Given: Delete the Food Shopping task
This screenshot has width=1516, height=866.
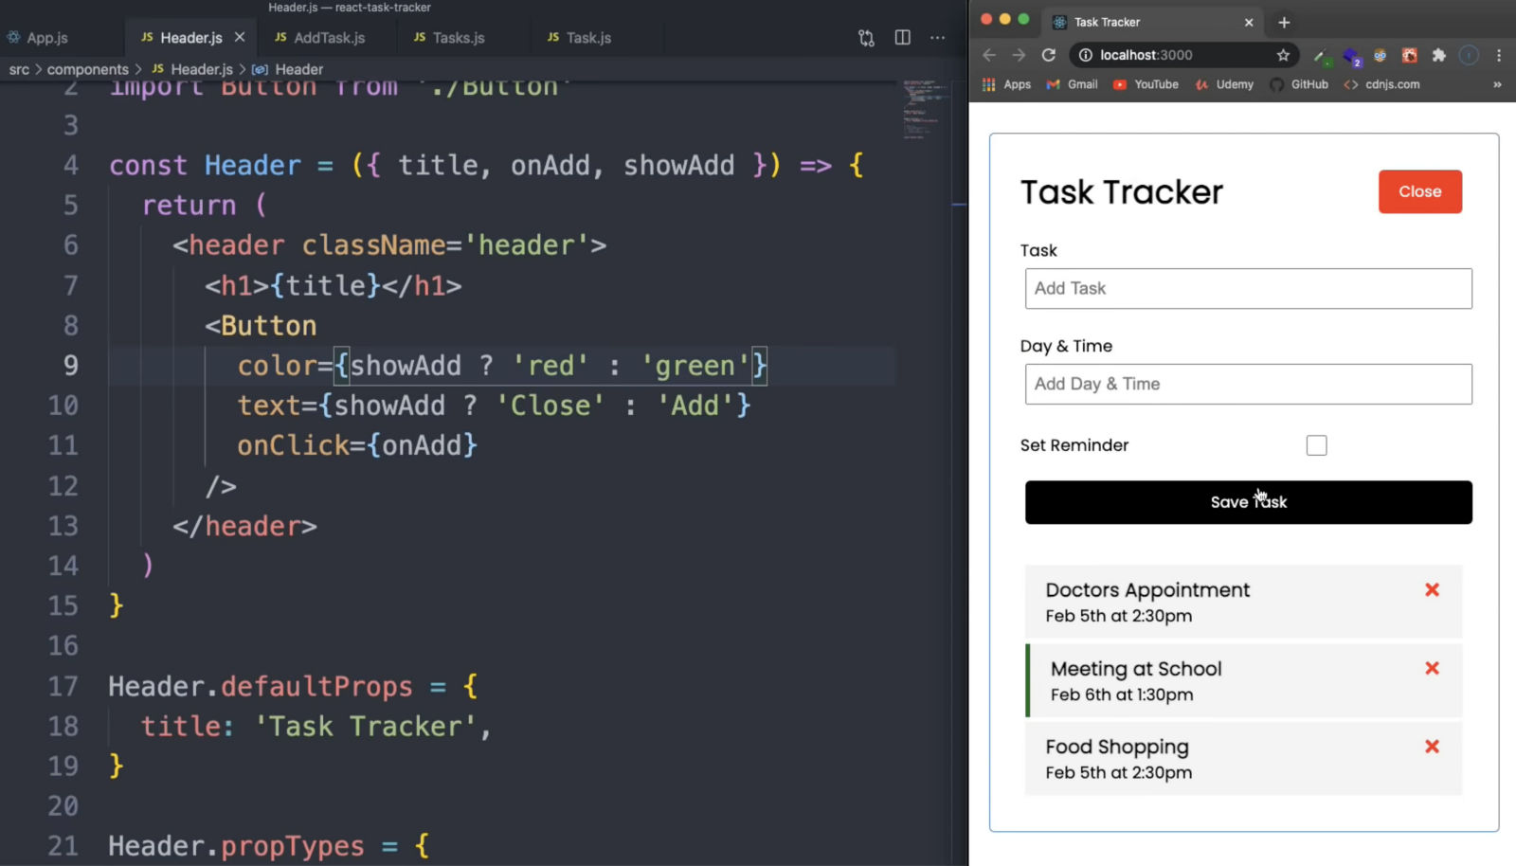Looking at the screenshot, I should point(1432,747).
